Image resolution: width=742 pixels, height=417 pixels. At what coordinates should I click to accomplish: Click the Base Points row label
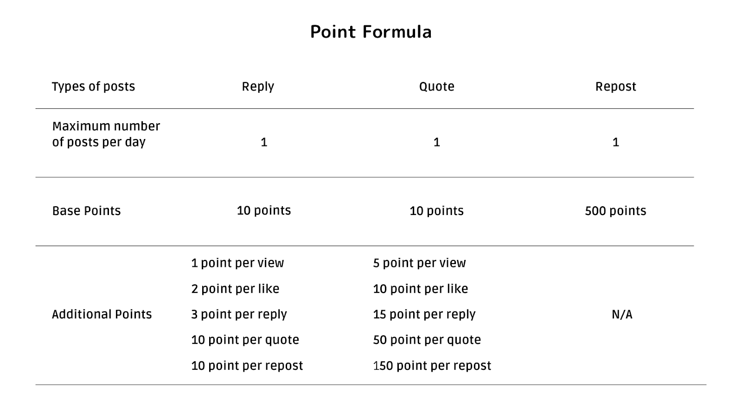(86, 211)
